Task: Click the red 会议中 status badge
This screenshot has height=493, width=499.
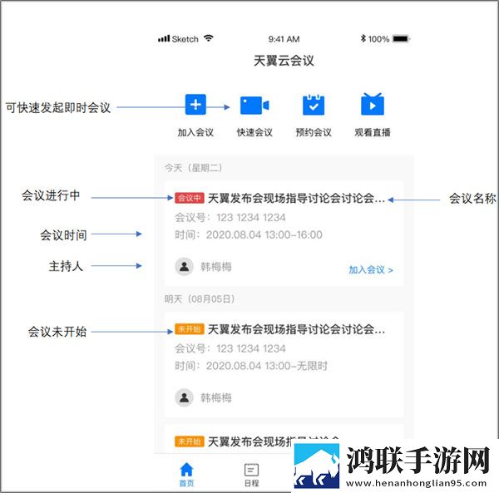Action: click(x=189, y=198)
